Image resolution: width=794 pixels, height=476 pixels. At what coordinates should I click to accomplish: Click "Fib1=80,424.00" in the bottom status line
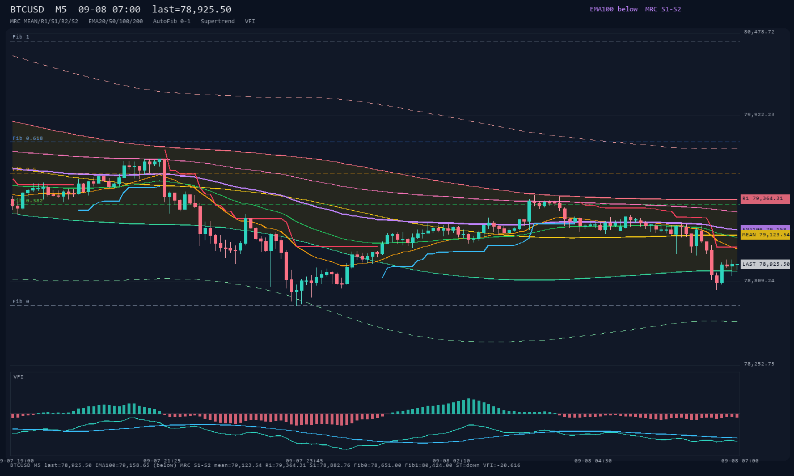click(x=429, y=465)
